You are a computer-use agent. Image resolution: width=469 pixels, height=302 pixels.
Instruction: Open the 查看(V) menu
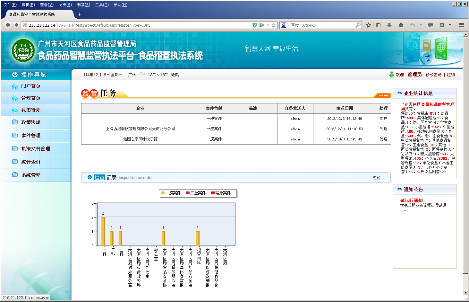(x=47, y=5)
